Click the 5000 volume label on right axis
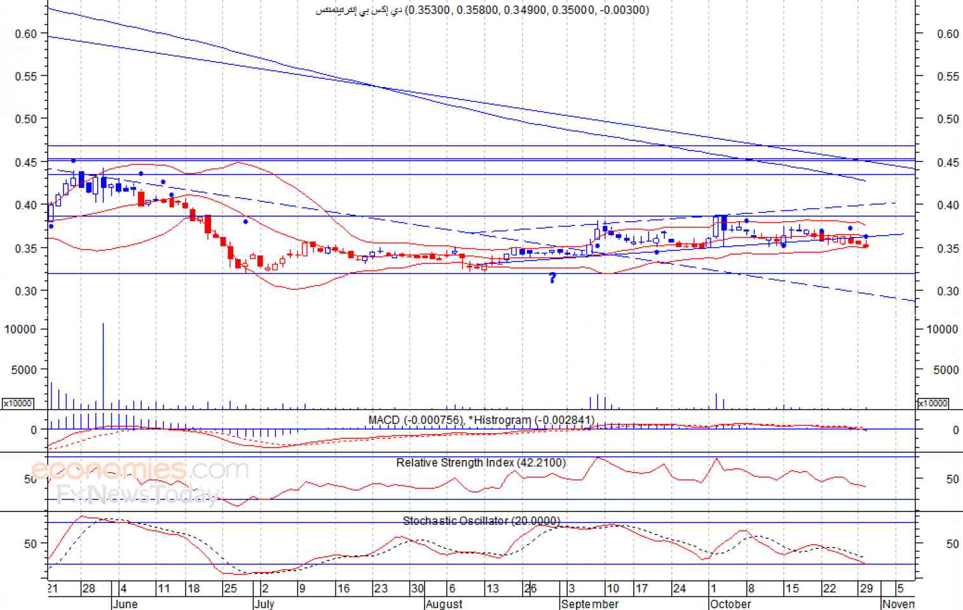963x610 pixels. 946,370
